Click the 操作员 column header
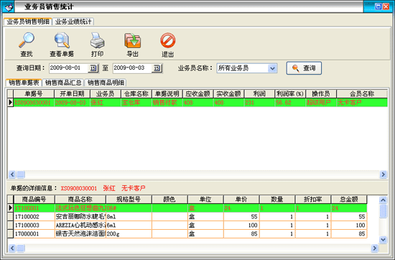Image resolution: width=395 pixels, height=260 pixels. point(321,93)
